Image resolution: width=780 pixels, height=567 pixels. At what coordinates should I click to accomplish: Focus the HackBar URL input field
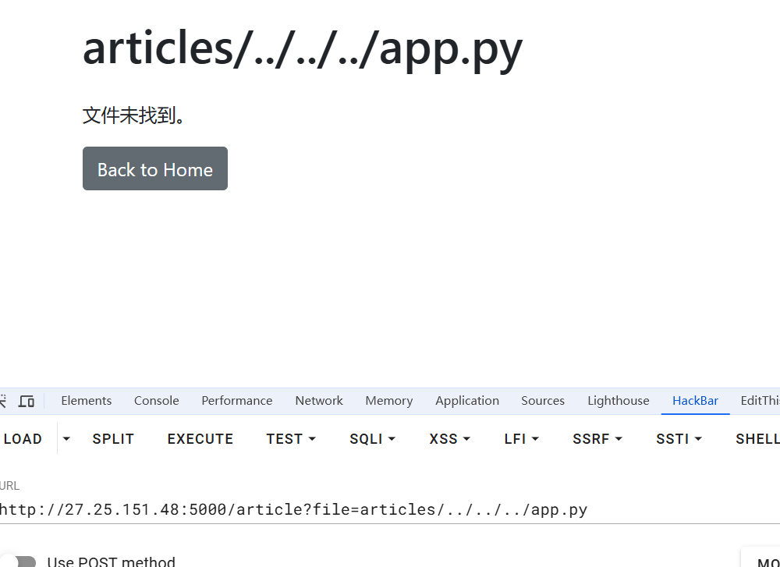312,510
